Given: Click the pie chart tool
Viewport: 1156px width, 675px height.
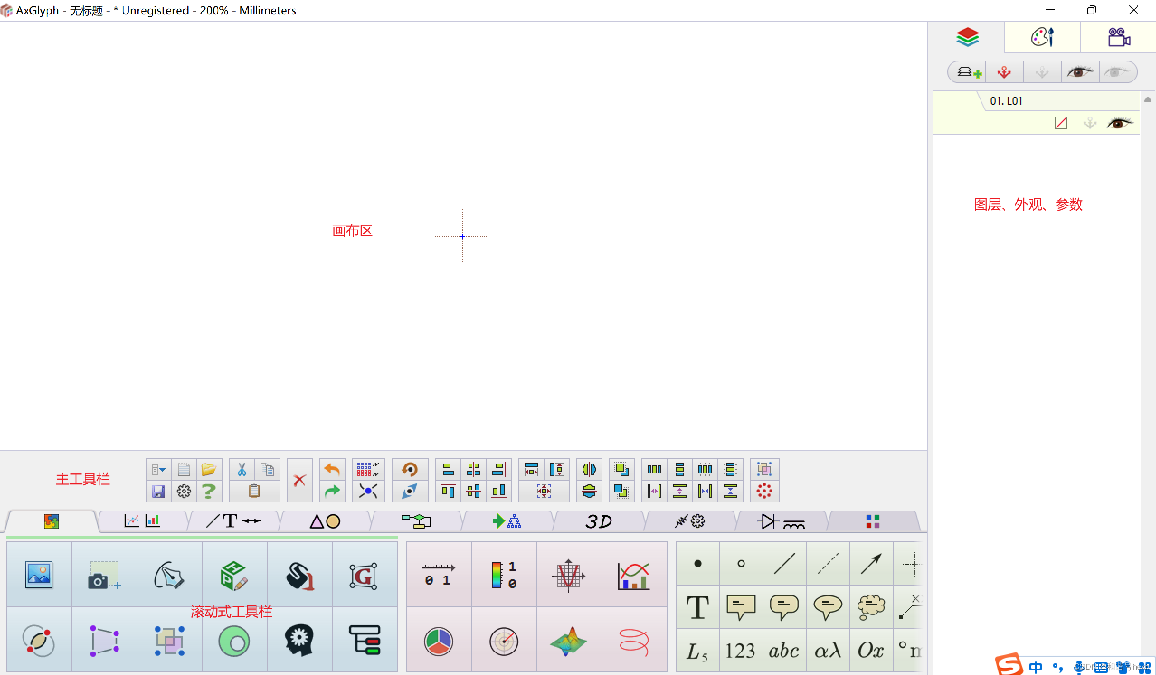Looking at the screenshot, I should pyautogui.click(x=439, y=641).
